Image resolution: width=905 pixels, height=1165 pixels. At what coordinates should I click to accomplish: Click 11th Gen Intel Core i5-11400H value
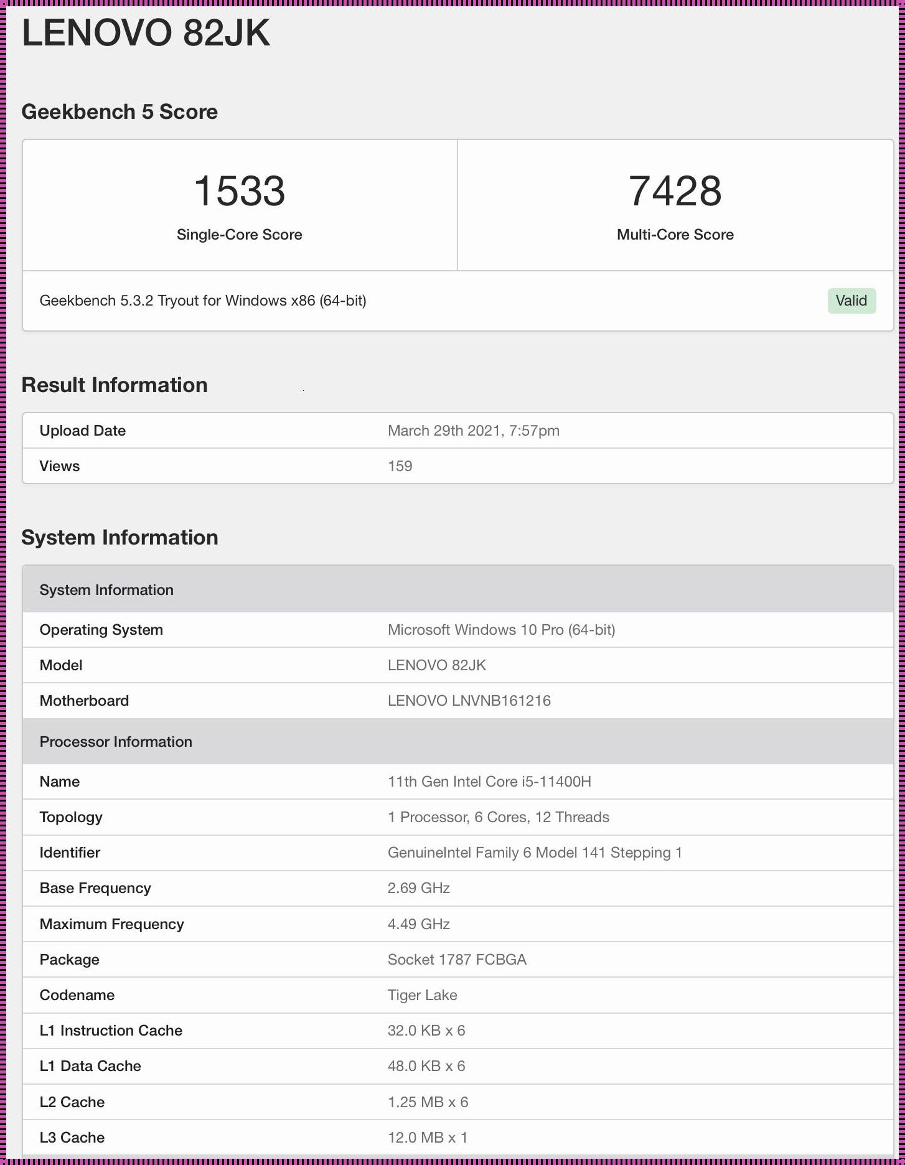(490, 782)
